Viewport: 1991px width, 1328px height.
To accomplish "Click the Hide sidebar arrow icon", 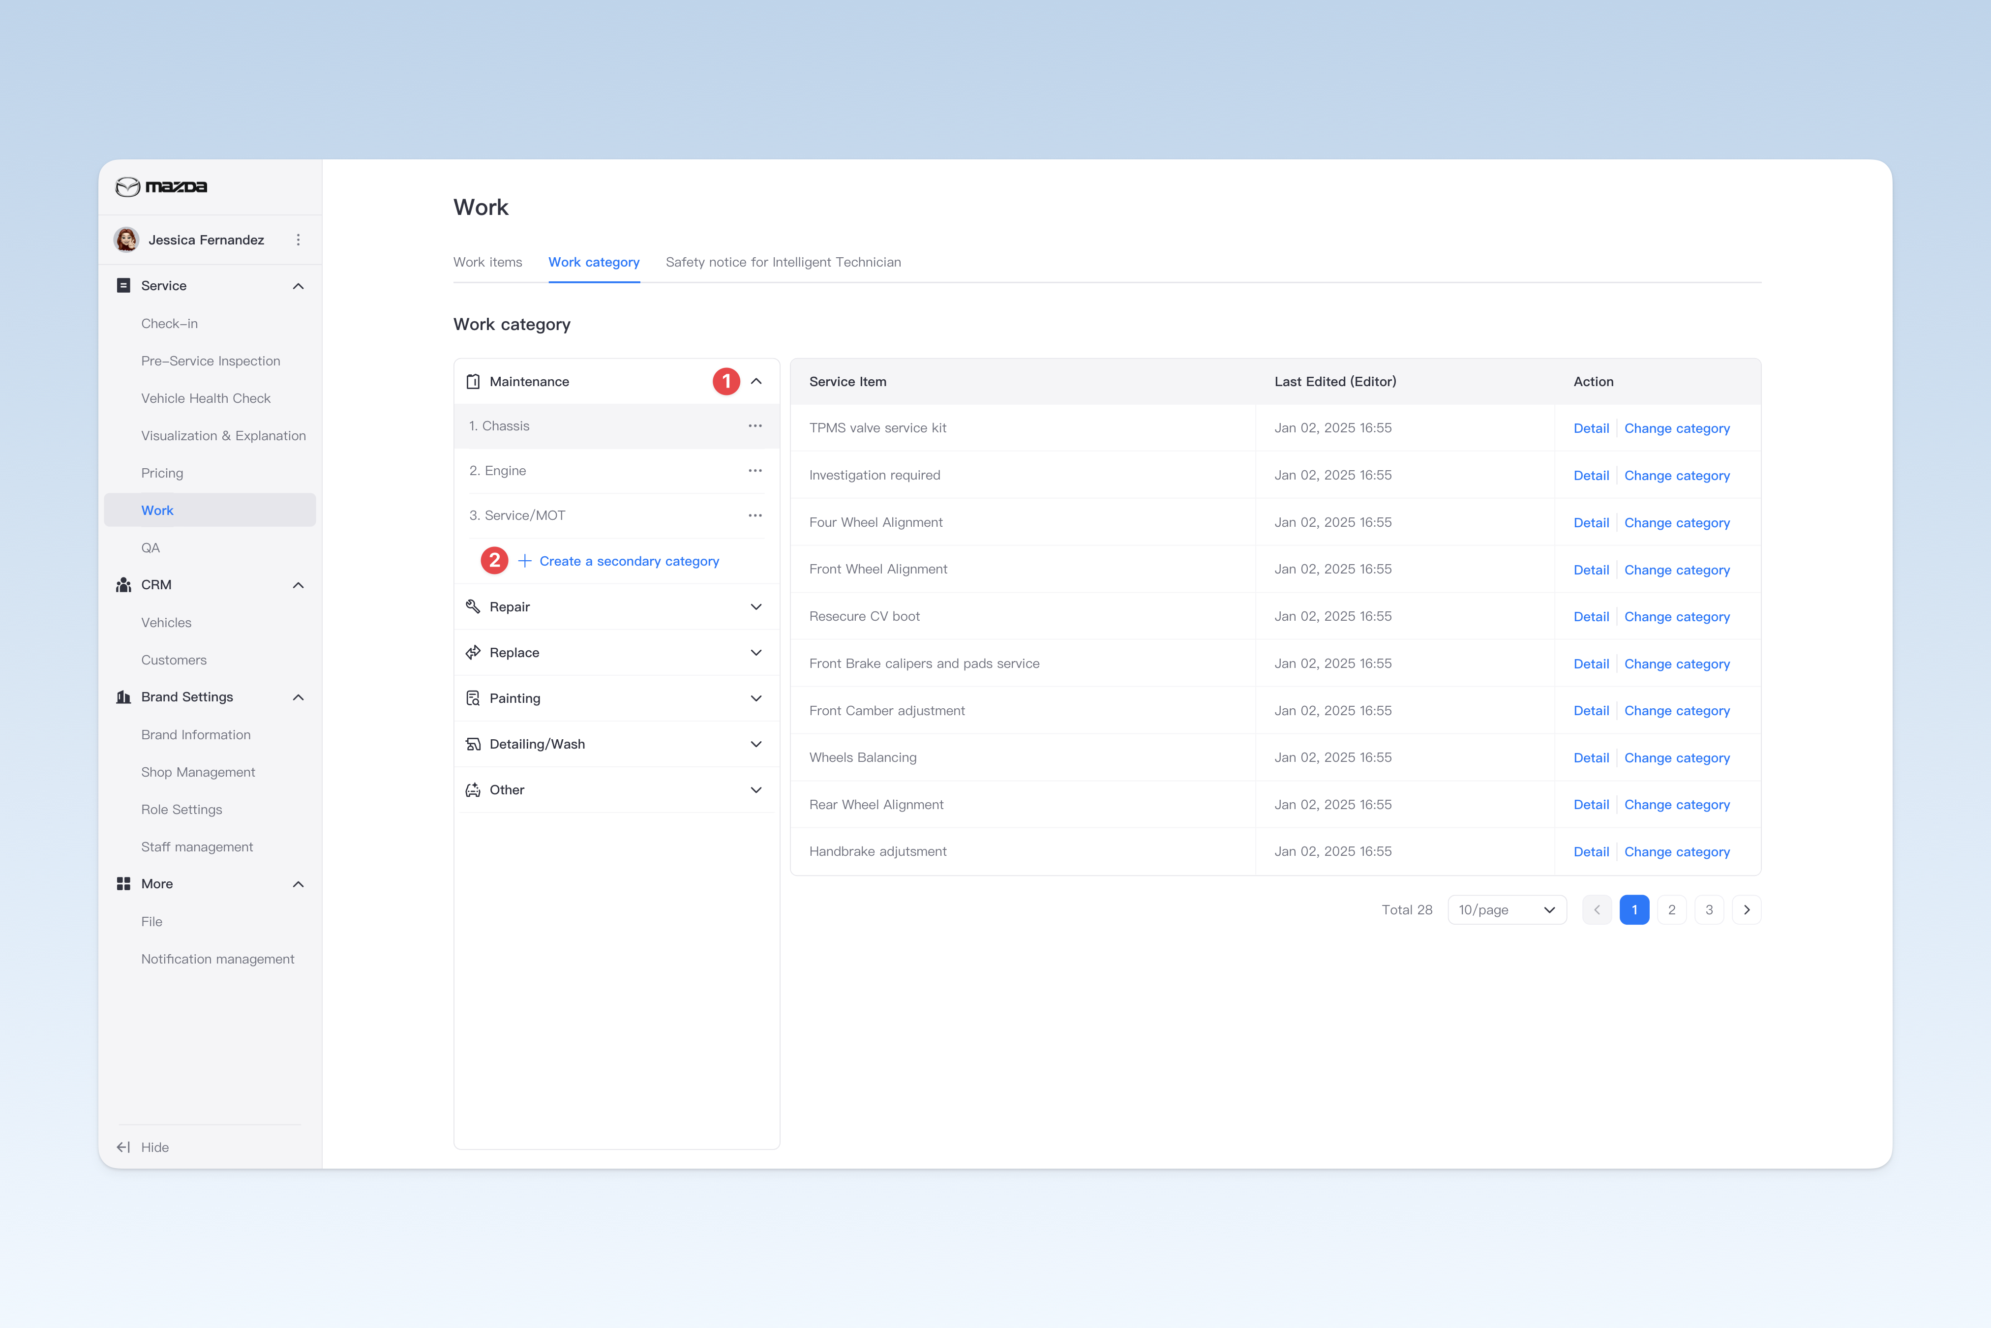I will click(123, 1147).
